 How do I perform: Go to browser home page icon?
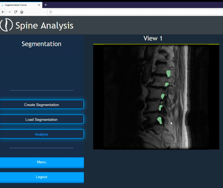coord(22,12)
